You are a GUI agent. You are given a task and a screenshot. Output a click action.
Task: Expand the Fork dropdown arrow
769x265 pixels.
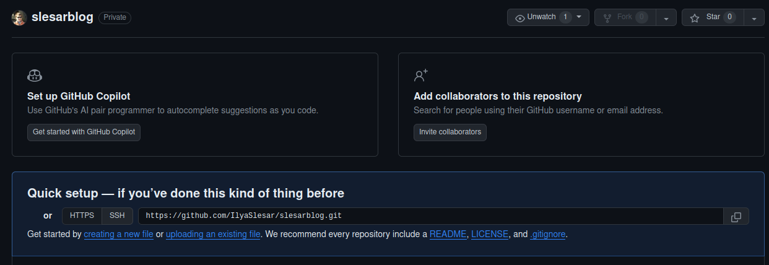tap(666, 17)
